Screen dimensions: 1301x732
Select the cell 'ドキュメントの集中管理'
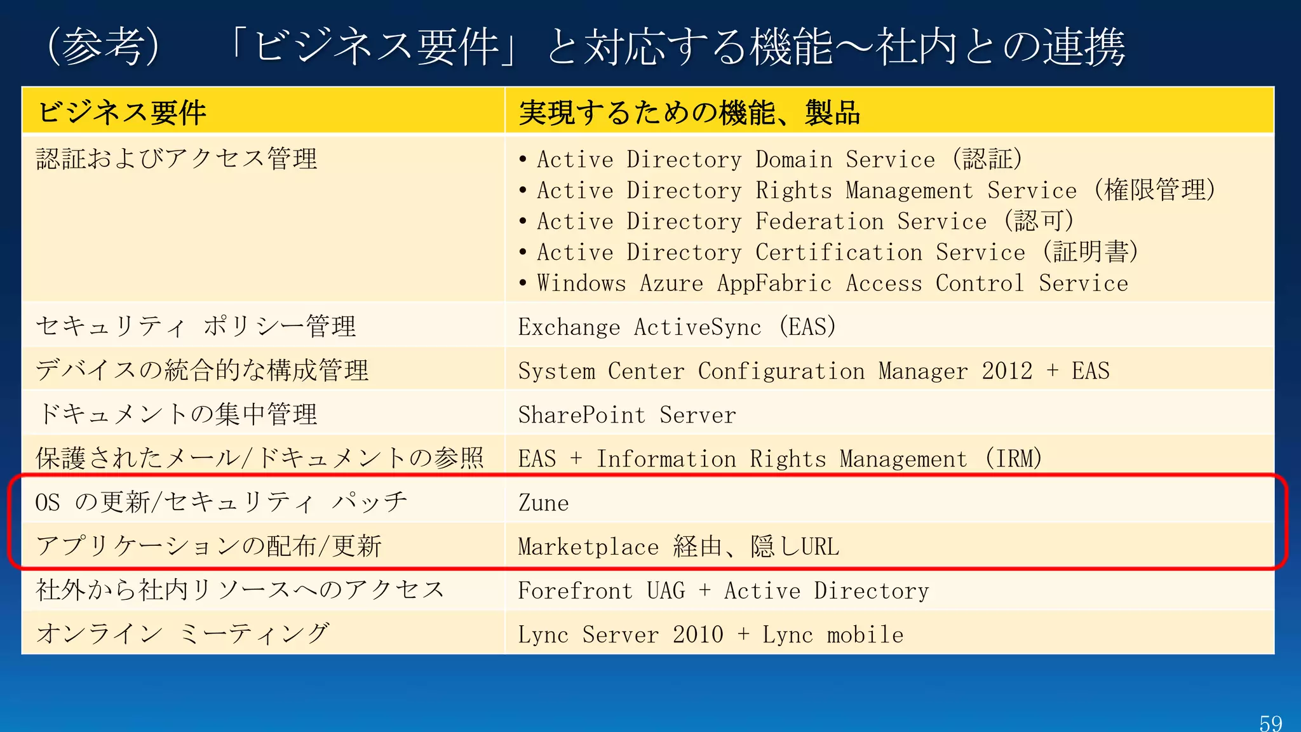pyautogui.click(x=264, y=413)
